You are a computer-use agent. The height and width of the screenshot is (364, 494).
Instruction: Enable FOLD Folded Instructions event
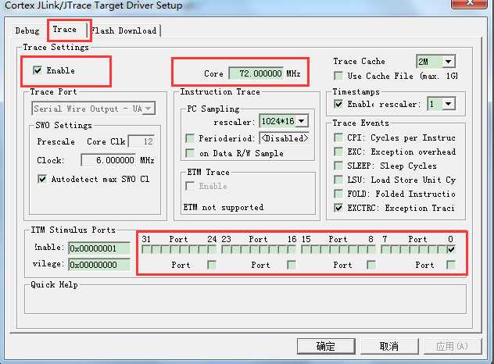coord(338,194)
